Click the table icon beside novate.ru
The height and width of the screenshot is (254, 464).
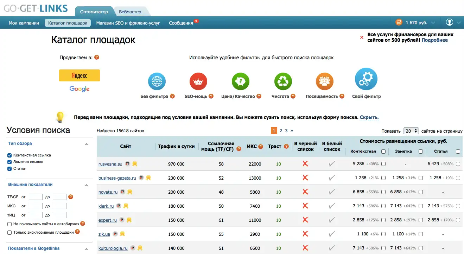(x=122, y=192)
